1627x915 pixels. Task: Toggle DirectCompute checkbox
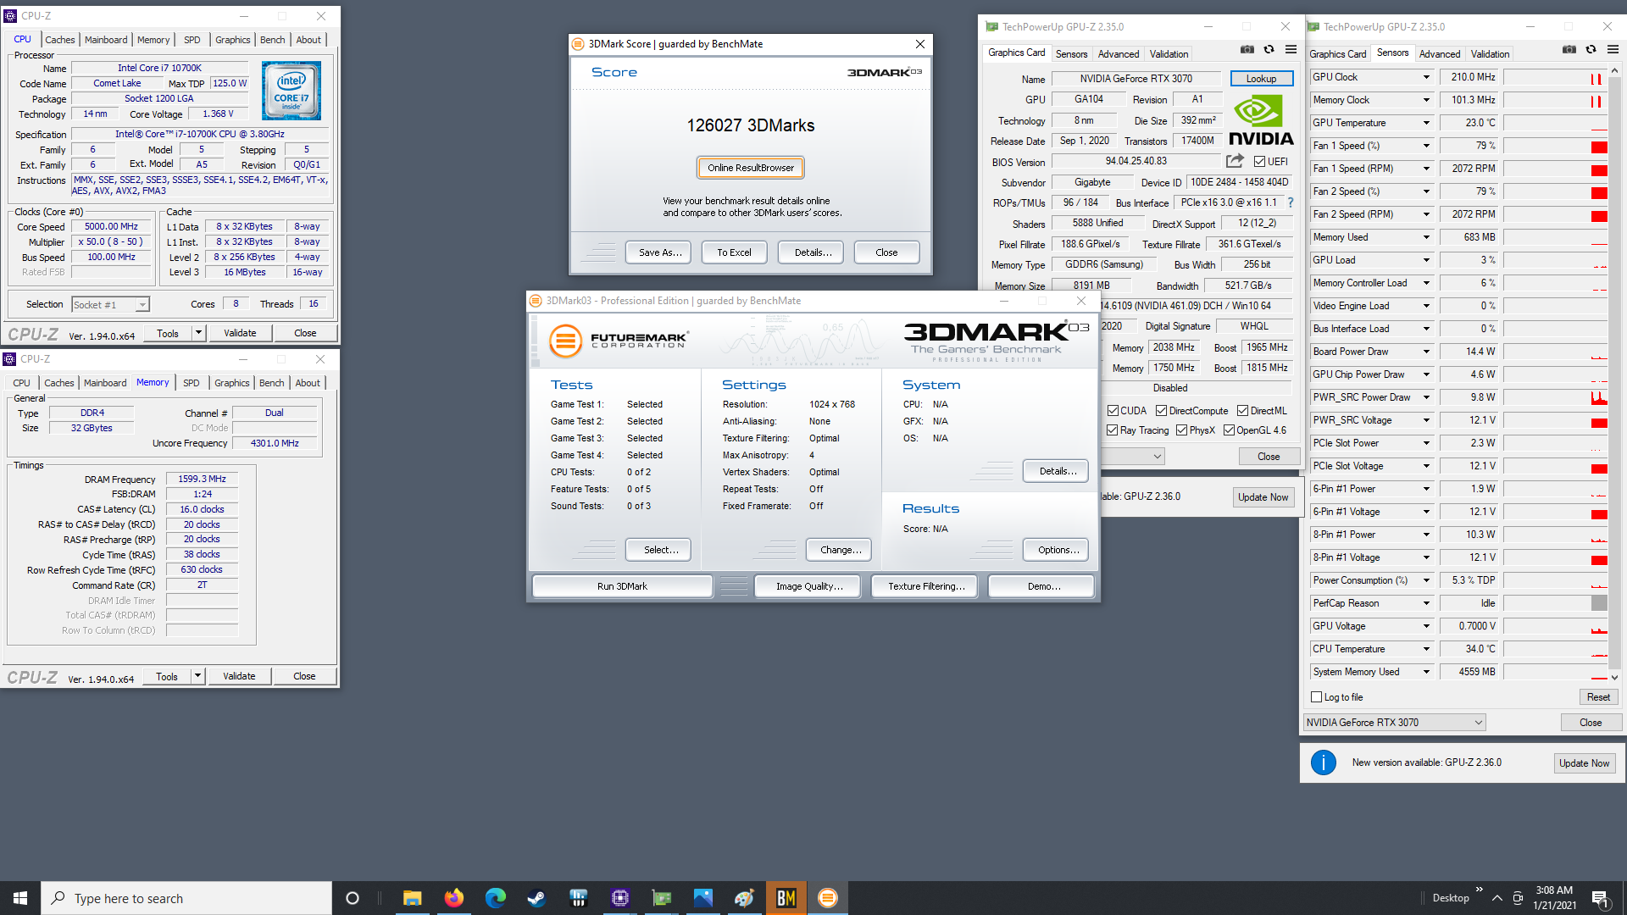(1161, 411)
